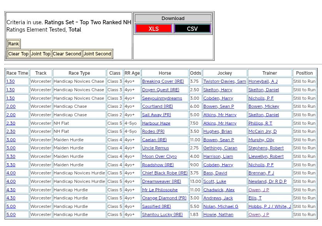View jockey Hughes, Brian

pos(218,132)
